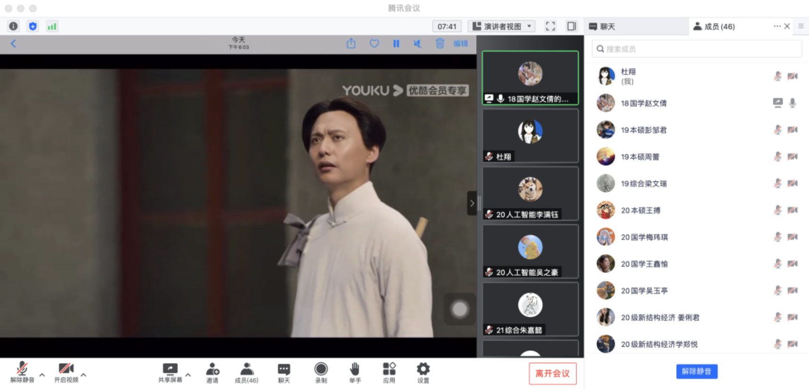Open invite participants
The width and height of the screenshot is (809, 390).
click(212, 373)
